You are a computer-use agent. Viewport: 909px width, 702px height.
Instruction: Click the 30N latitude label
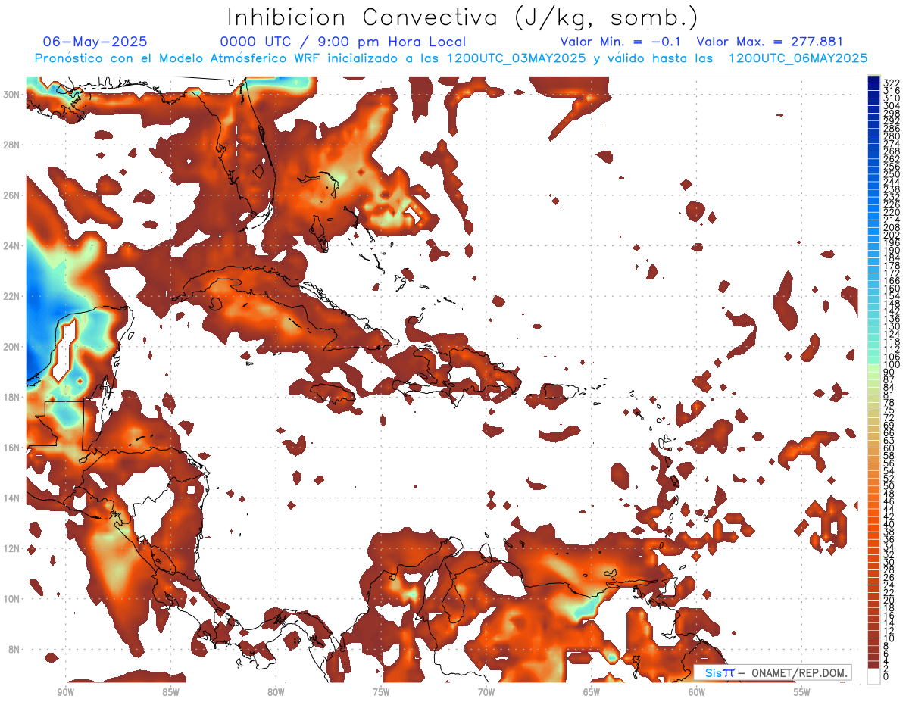coord(12,94)
